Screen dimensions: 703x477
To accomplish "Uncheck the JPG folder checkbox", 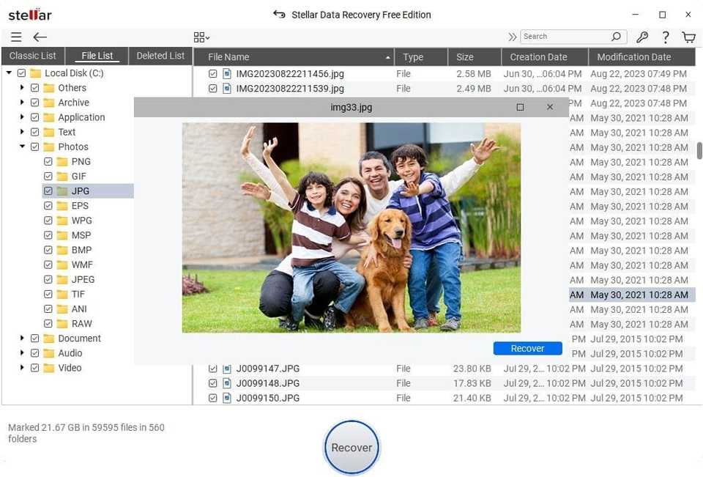I will tap(47, 191).
